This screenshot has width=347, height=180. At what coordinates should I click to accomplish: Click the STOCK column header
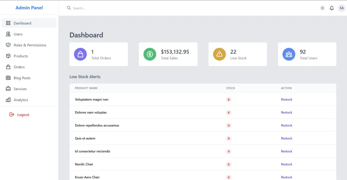pyautogui.click(x=231, y=88)
